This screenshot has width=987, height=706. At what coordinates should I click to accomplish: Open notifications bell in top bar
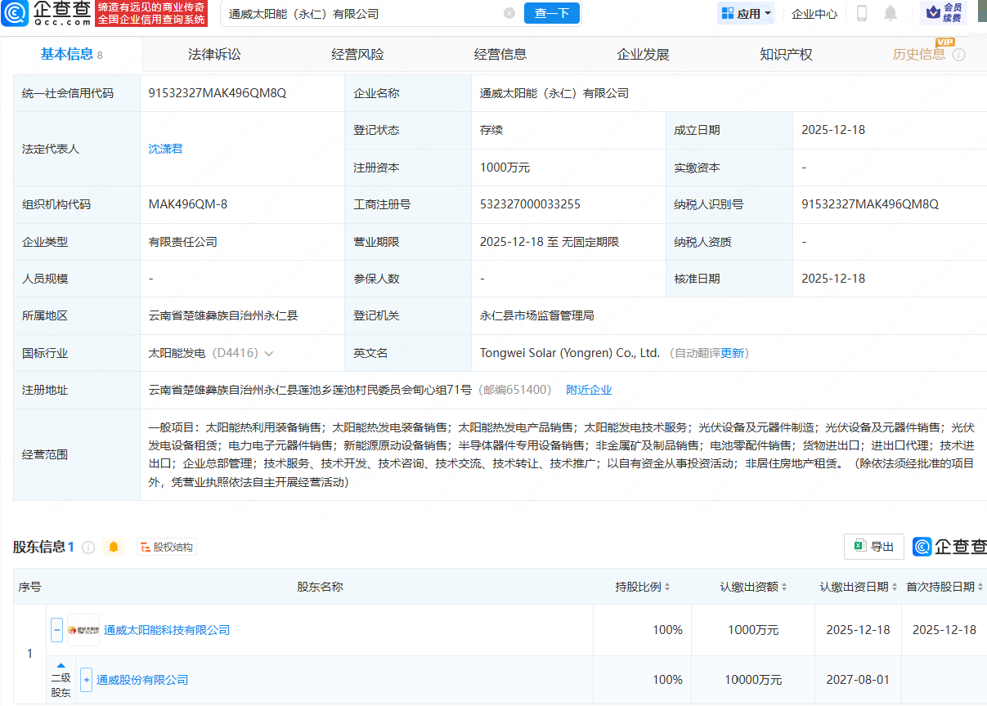point(891,13)
